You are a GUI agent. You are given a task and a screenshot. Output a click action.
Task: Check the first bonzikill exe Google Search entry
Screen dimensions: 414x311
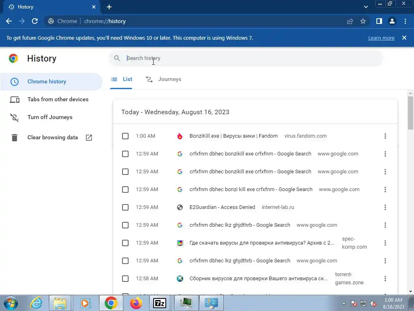click(x=125, y=154)
